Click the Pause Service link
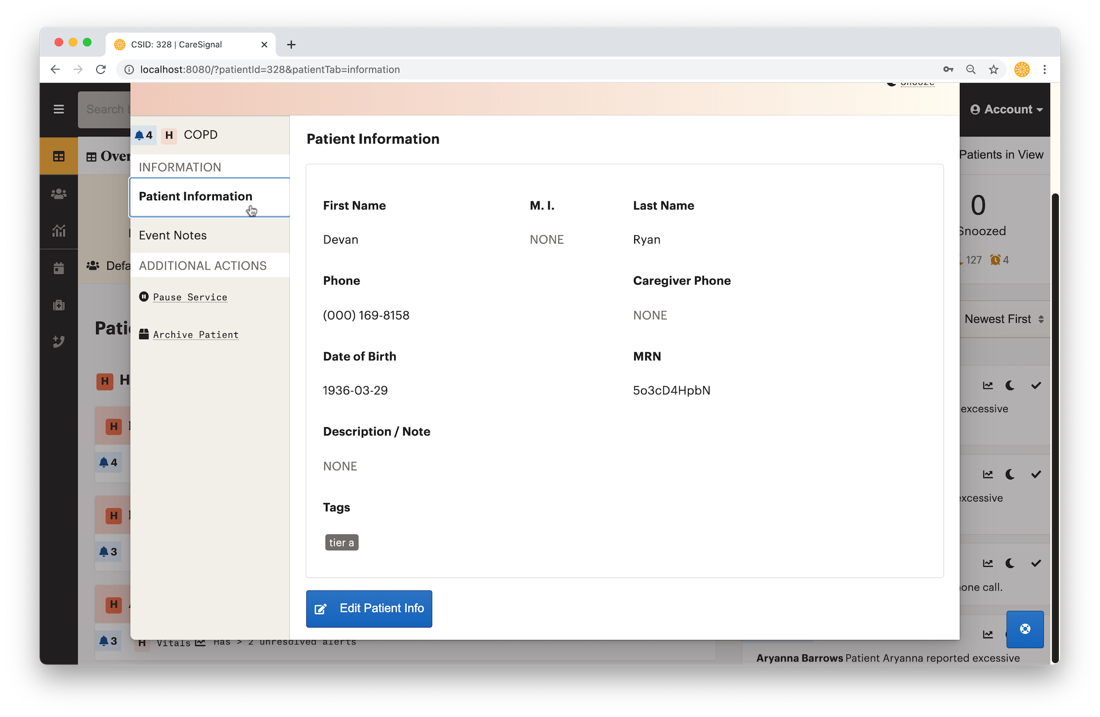This screenshot has width=1100, height=717. click(190, 297)
